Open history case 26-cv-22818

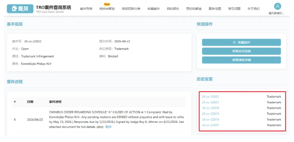(x=210, y=119)
